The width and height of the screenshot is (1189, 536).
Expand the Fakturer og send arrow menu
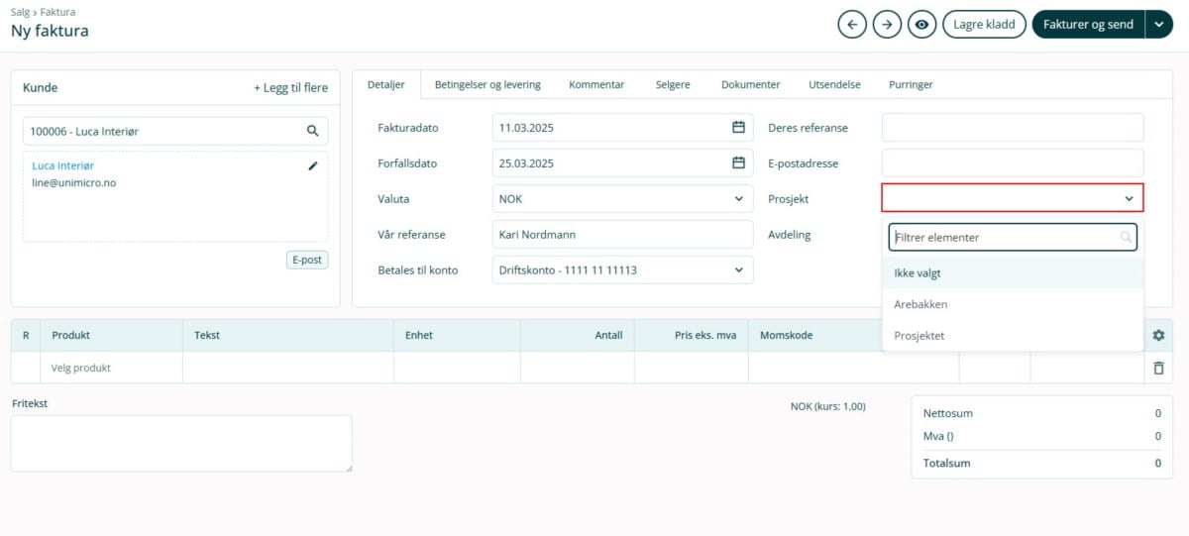pyautogui.click(x=1159, y=25)
